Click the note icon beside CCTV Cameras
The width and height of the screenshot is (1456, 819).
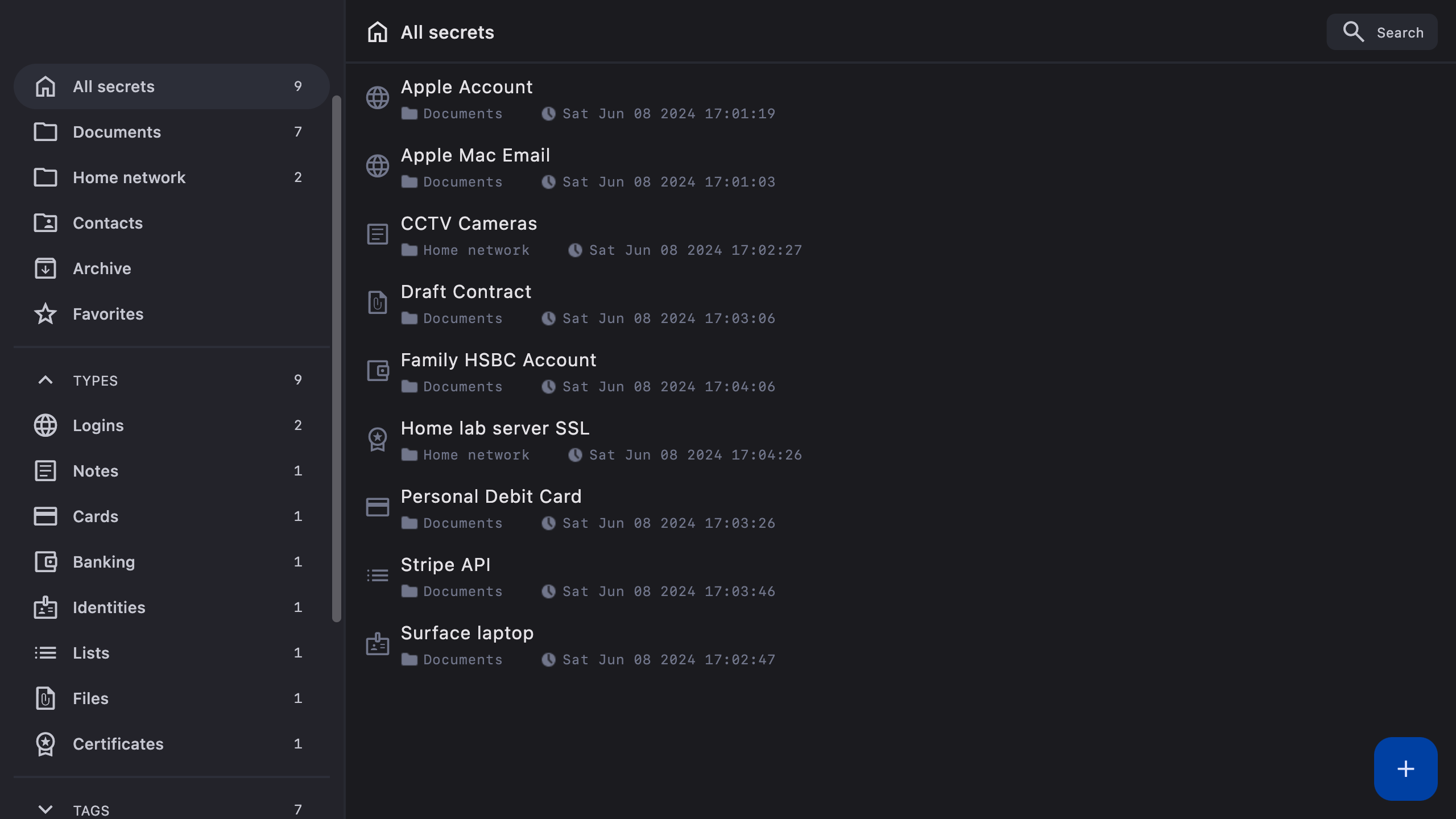click(378, 234)
